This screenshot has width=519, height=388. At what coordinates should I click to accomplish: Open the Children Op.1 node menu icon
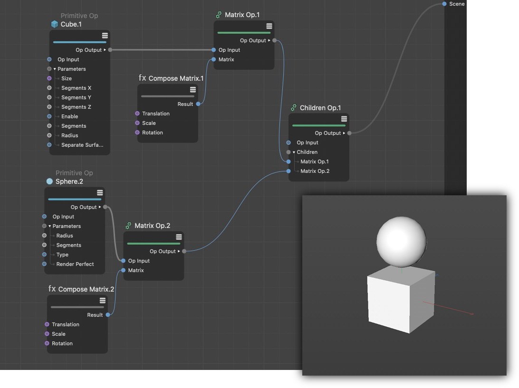344,119
